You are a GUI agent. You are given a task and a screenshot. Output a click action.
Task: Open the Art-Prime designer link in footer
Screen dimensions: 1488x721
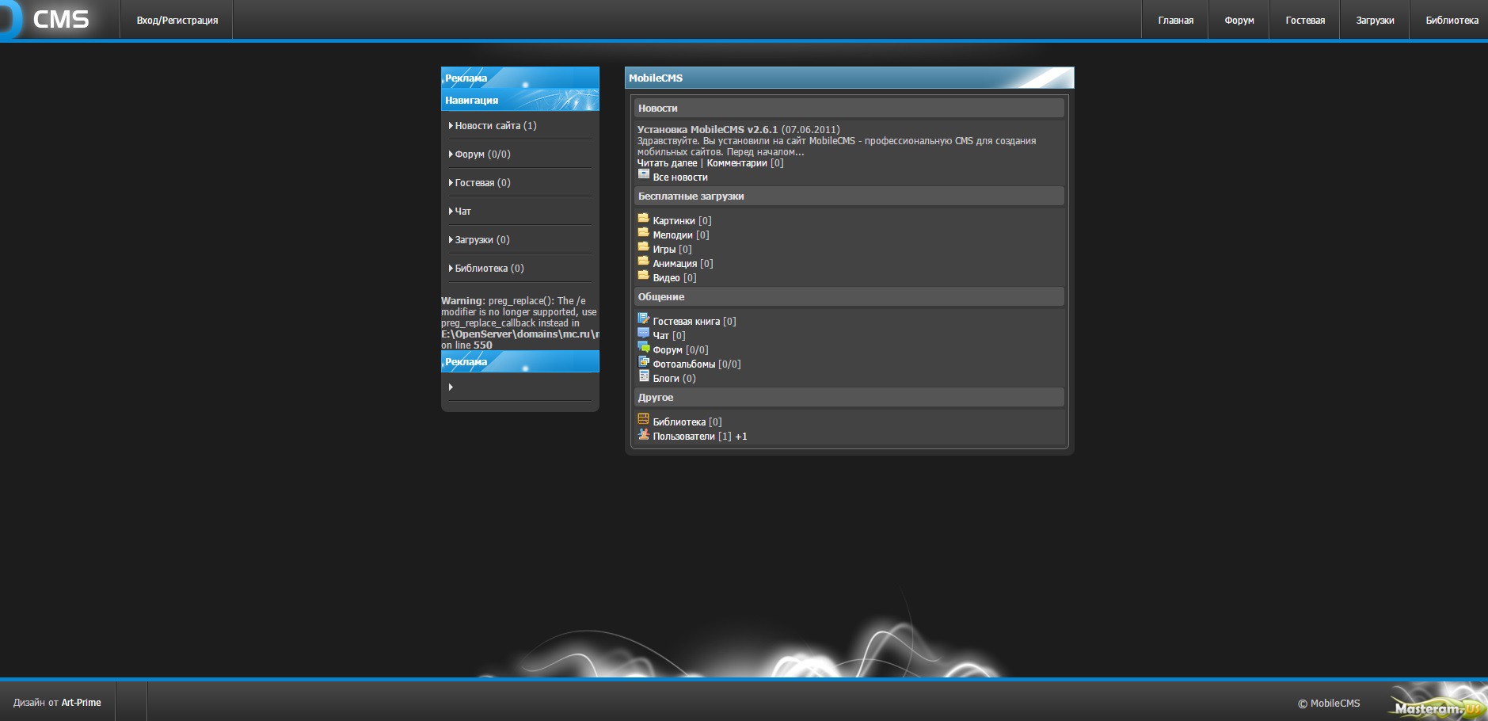click(x=81, y=703)
